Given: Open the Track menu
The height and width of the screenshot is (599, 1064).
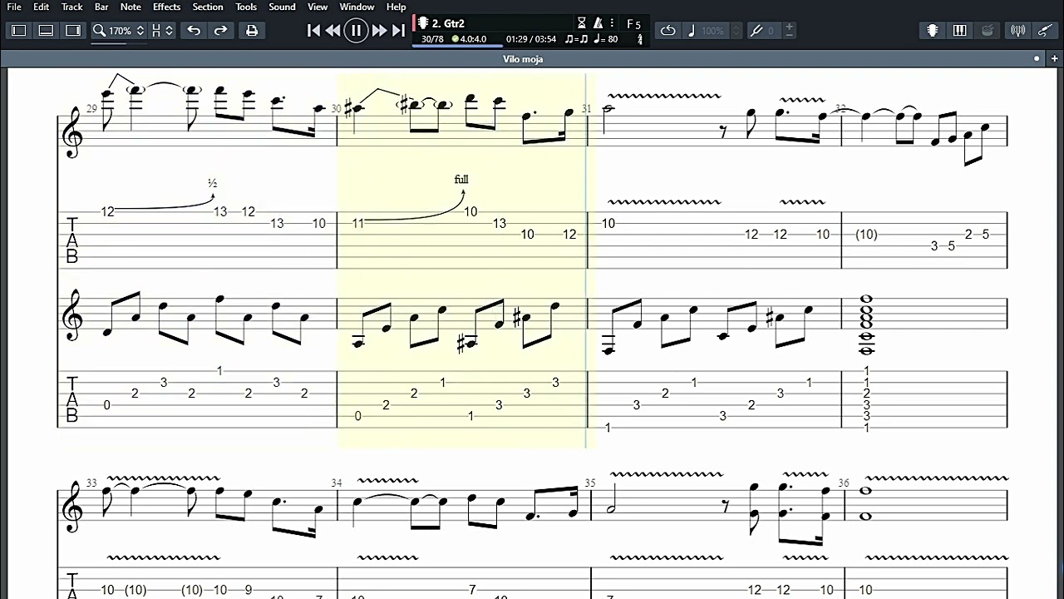Looking at the screenshot, I should [72, 7].
